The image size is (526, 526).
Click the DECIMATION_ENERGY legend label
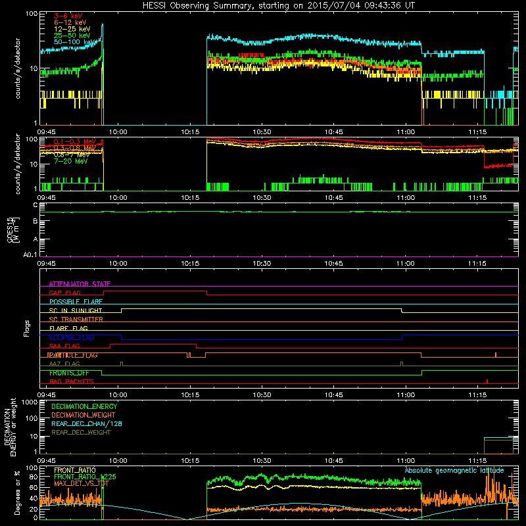coord(84,406)
